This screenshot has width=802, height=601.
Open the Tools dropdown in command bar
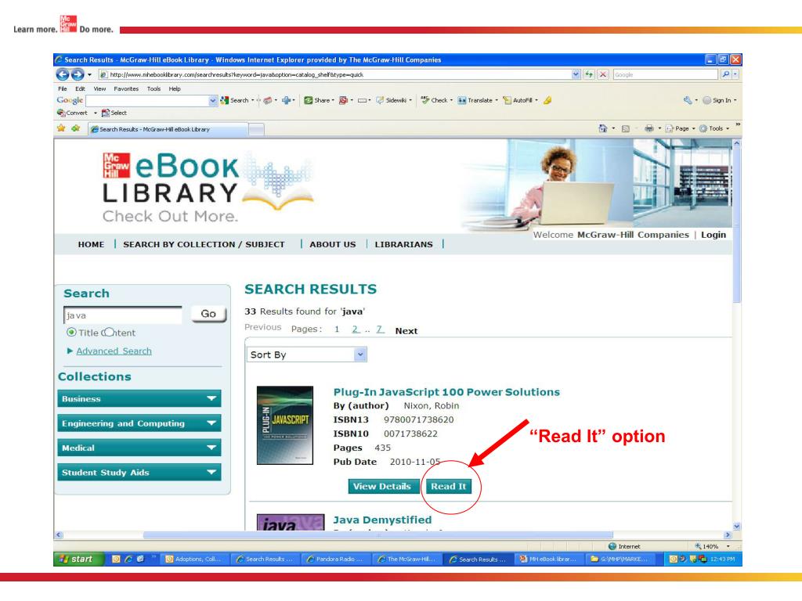[714, 128]
